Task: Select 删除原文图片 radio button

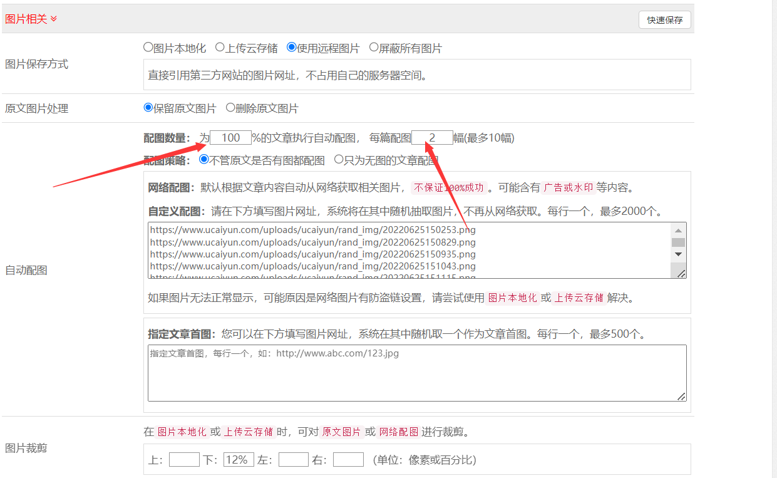Action: (x=230, y=108)
